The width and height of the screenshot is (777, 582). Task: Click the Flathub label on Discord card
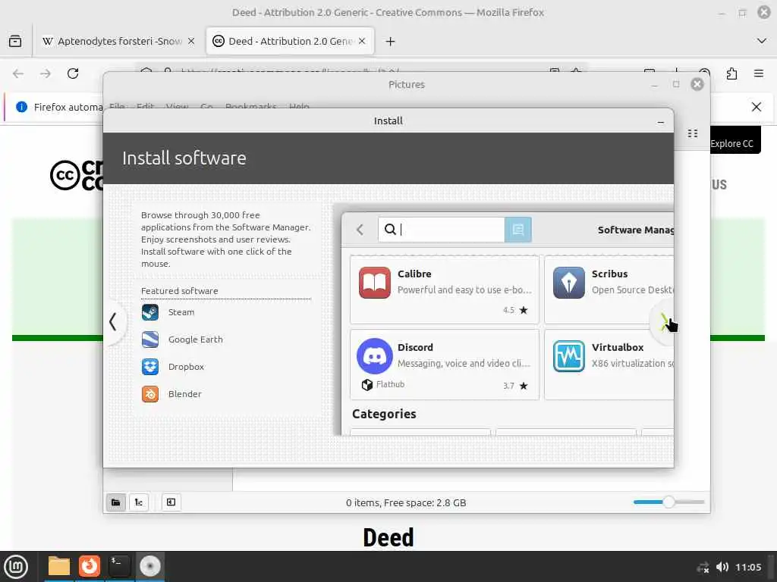tap(390, 384)
